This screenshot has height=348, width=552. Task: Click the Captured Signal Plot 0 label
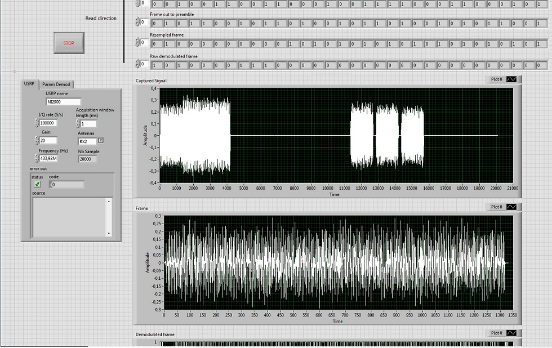(x=497, y=79)
